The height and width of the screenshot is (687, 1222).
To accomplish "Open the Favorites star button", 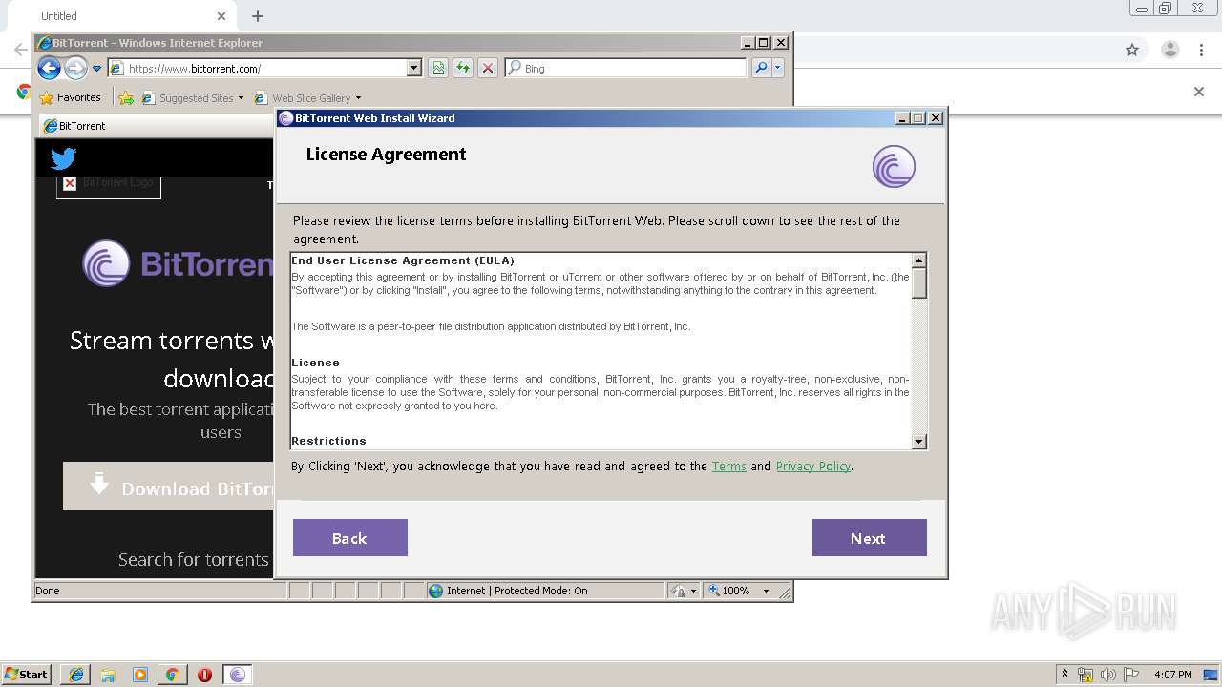I will pos(70,97).
